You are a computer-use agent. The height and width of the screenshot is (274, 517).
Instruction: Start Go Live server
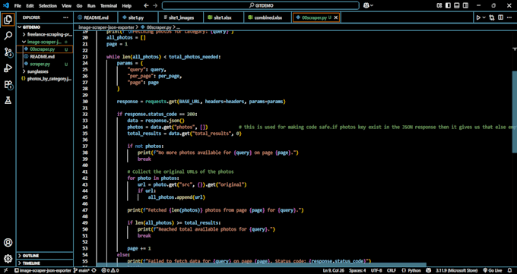pos(493,270)
